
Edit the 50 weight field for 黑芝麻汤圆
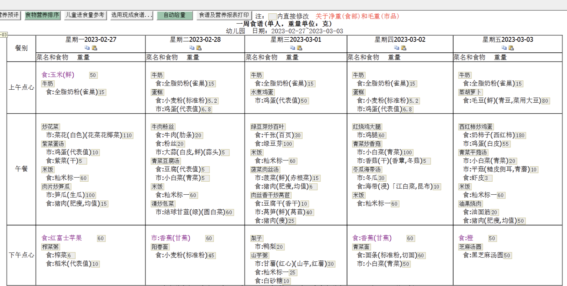point(507,256)
